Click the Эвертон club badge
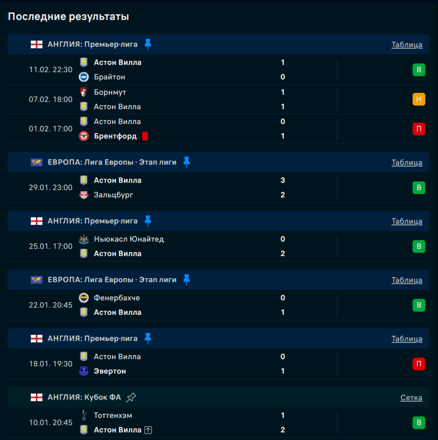 click(x=84, y=371)
